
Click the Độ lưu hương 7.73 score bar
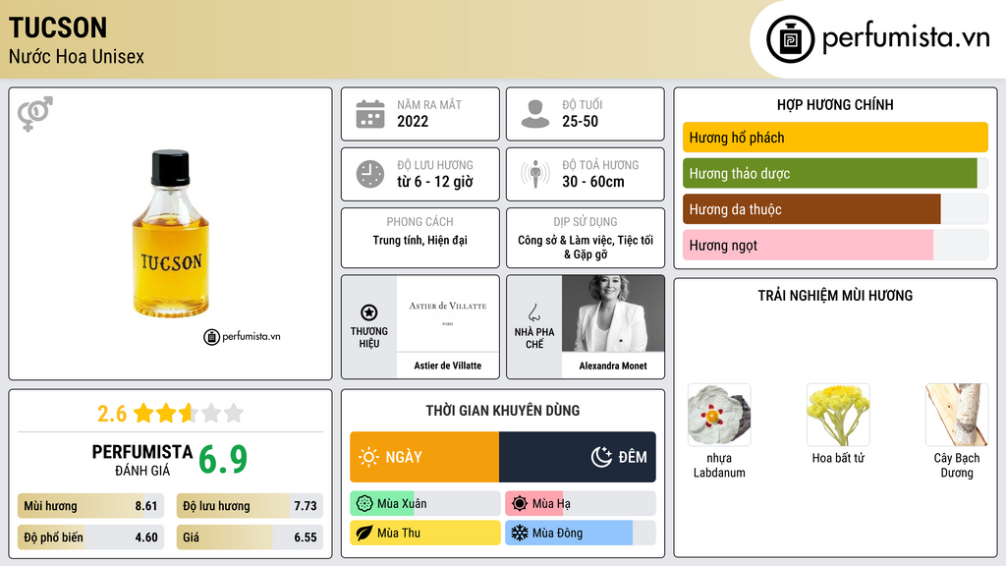(250, 506)
